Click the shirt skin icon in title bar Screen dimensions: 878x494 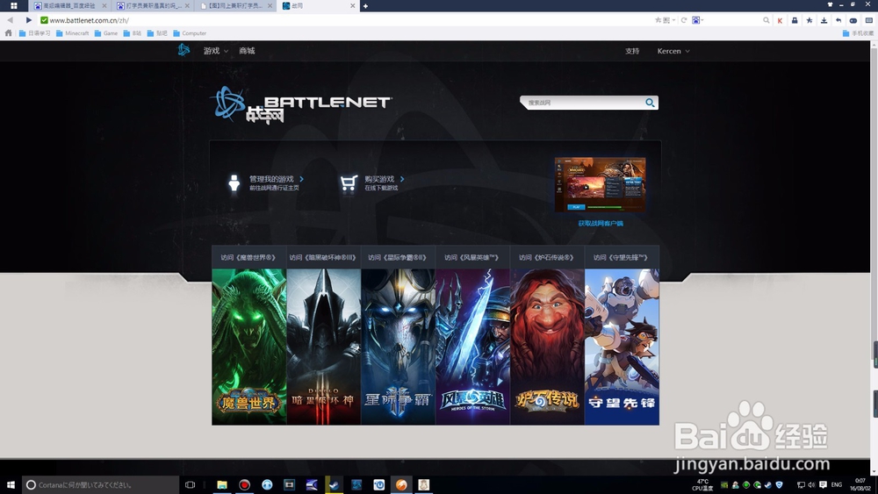tap(830, 4)
